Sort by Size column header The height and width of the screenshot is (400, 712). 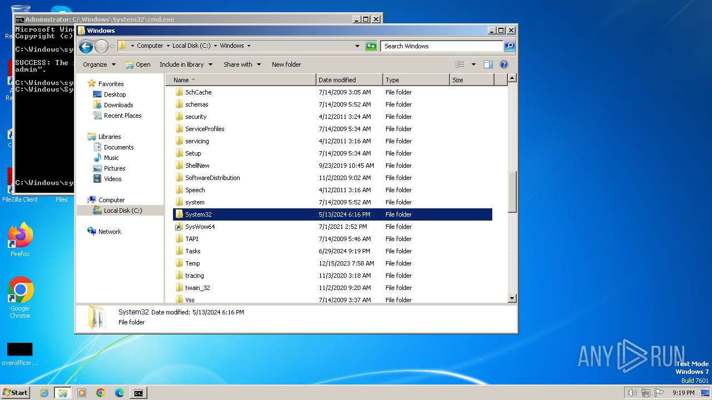click(472, 80)
